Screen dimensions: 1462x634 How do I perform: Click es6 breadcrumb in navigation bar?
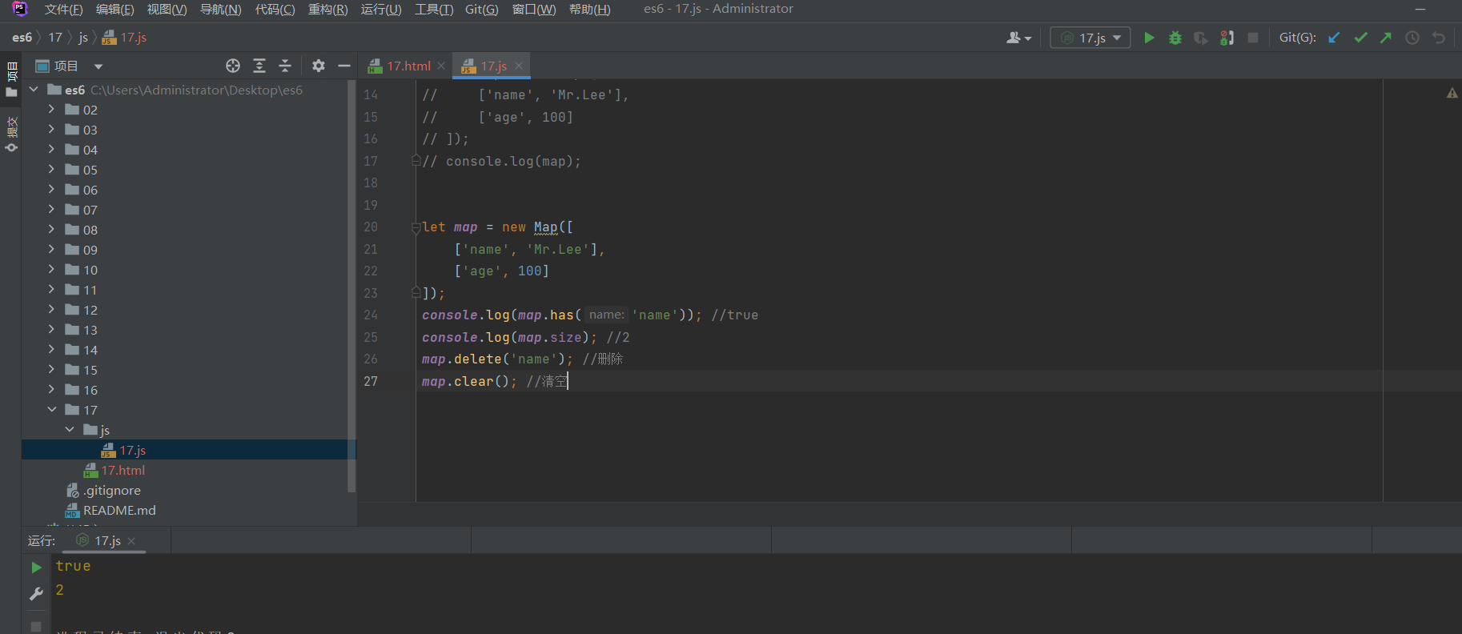22,38
